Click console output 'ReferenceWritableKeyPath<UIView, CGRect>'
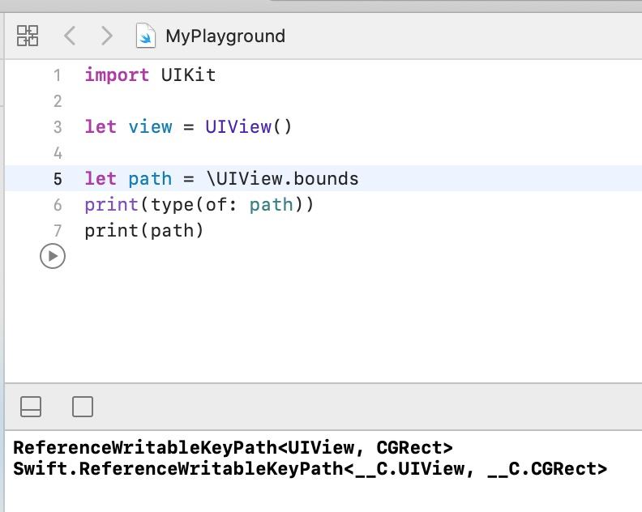 (233, 448)
